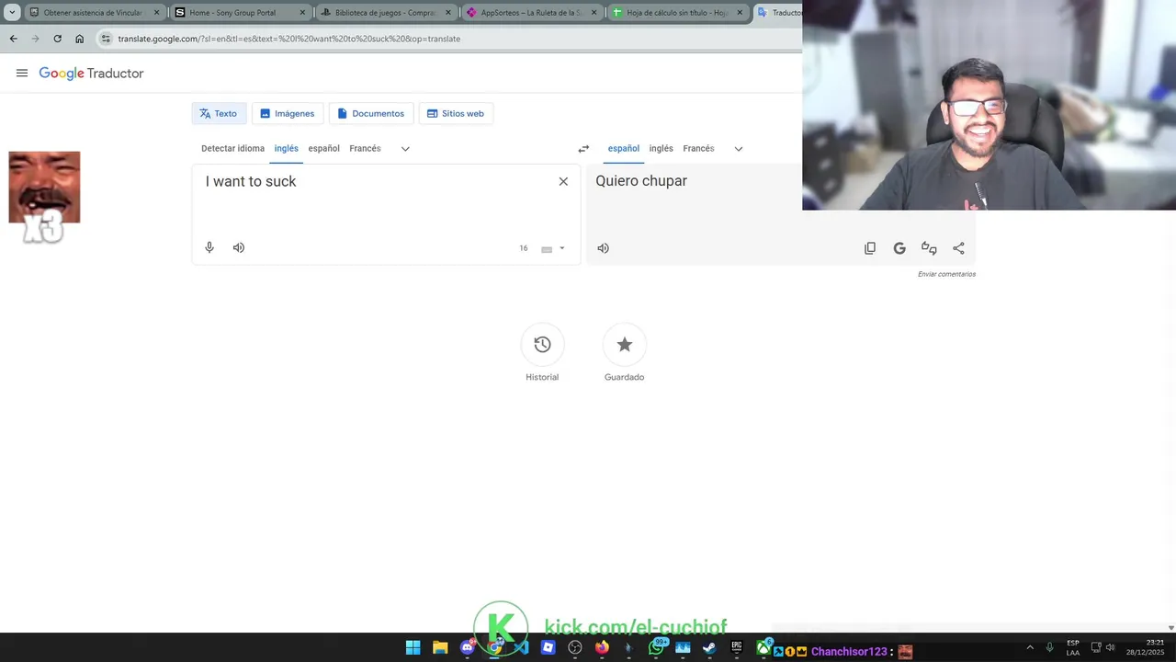Open Roblox from the taskbar

pos(548,648)
